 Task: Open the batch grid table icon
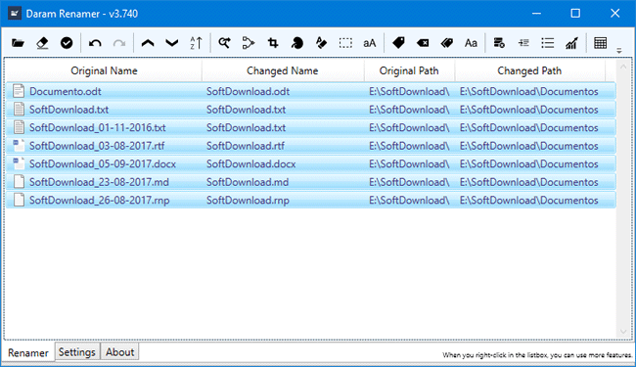point(601,43)
